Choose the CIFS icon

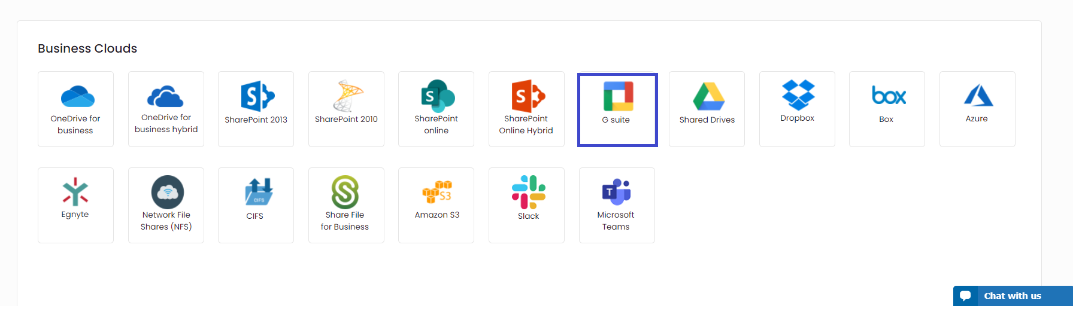tap(259, 192)
